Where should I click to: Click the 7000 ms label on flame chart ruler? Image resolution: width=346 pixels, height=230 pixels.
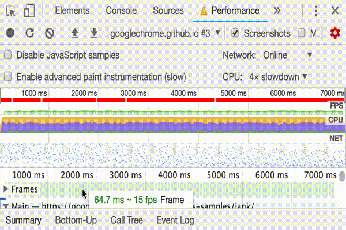pos(320,175)
